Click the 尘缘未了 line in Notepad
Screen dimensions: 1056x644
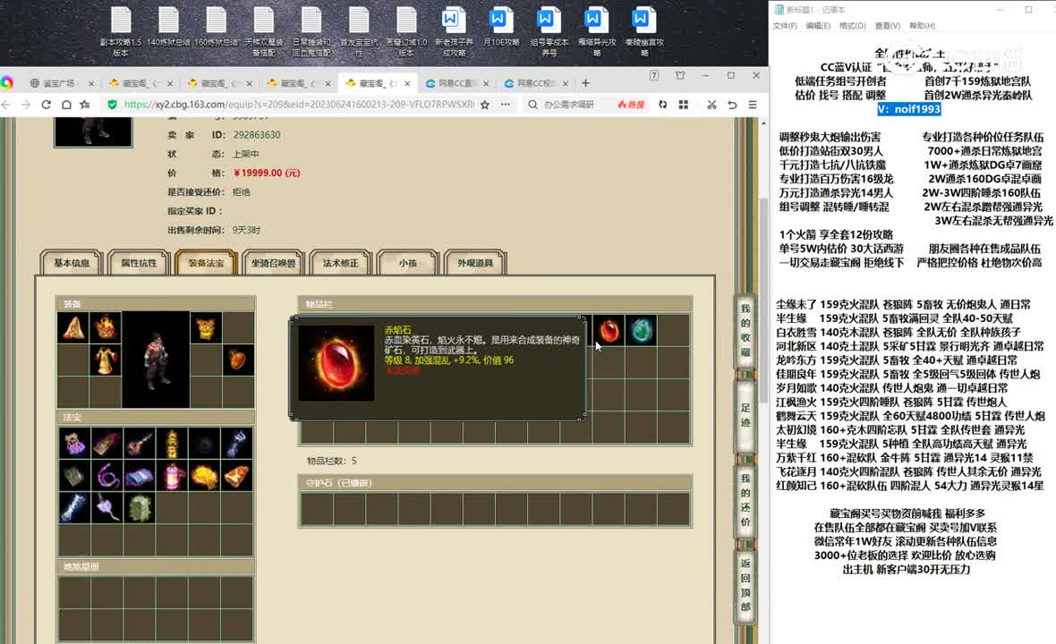tap(903, 304)
